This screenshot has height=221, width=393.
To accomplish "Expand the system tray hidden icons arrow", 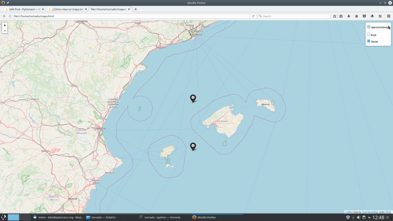I will click(x=369, y=217).
